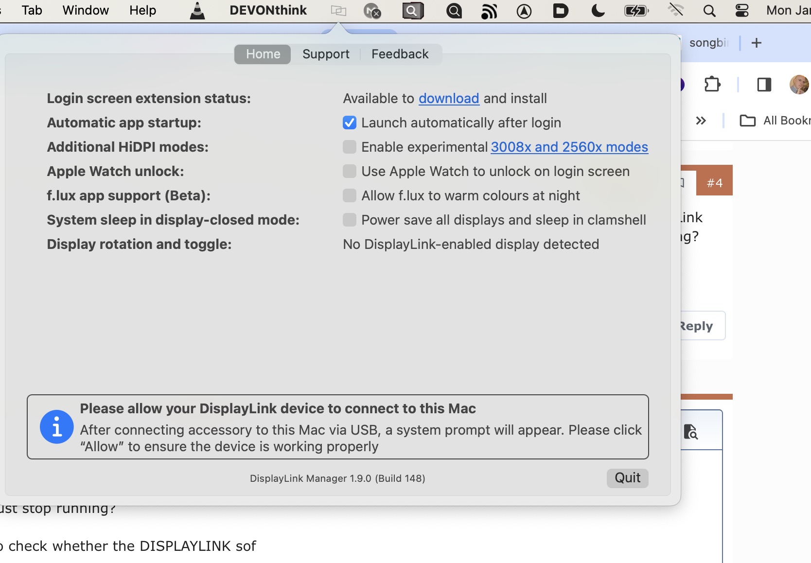Follow the download link for login screen extension
The width and height of the screenshot is (811, 563).
pyautogui.click(x=449, y=98)
